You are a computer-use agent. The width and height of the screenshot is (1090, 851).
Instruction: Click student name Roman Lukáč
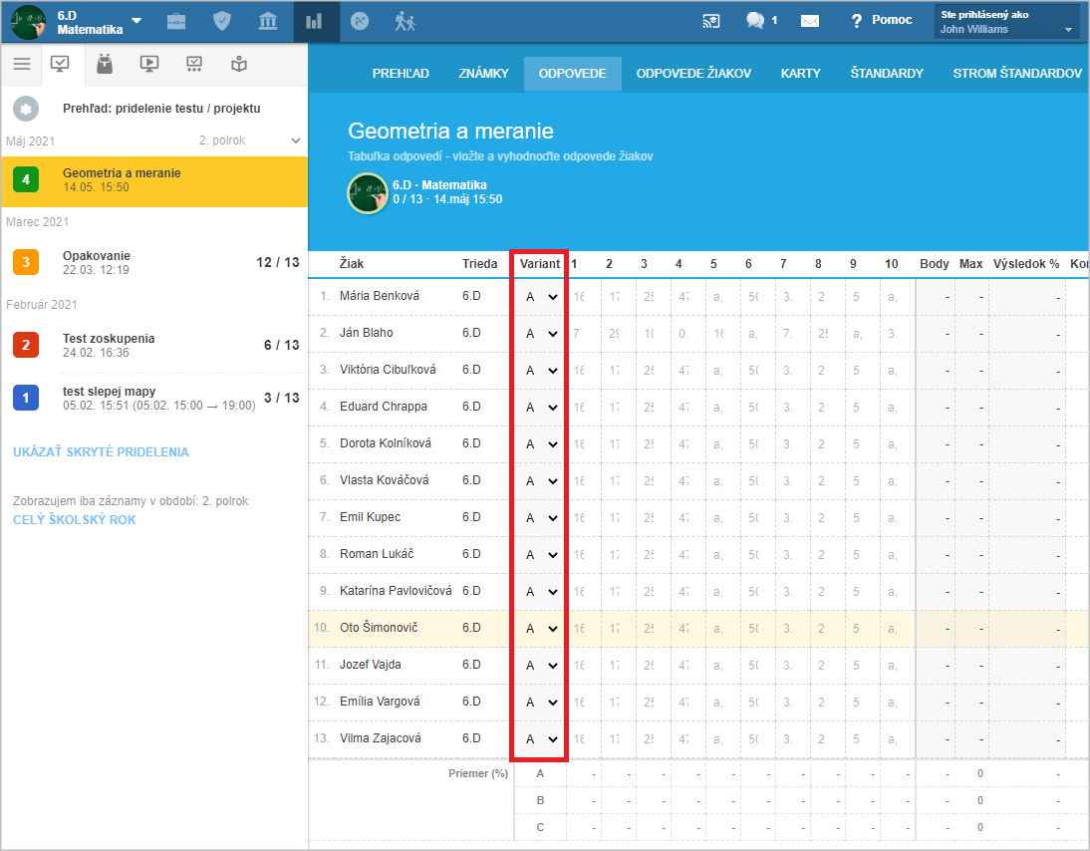pos(377,554)
